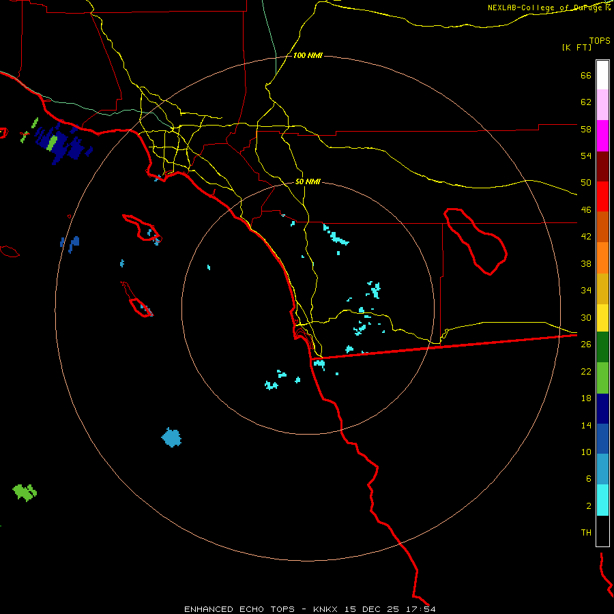Click the "TH" legend label
The height and width of the screenshot is (614, 614).
[x=586, y=533]
